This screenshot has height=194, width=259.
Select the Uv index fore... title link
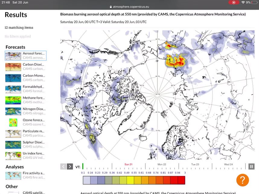tap(34, 153)
